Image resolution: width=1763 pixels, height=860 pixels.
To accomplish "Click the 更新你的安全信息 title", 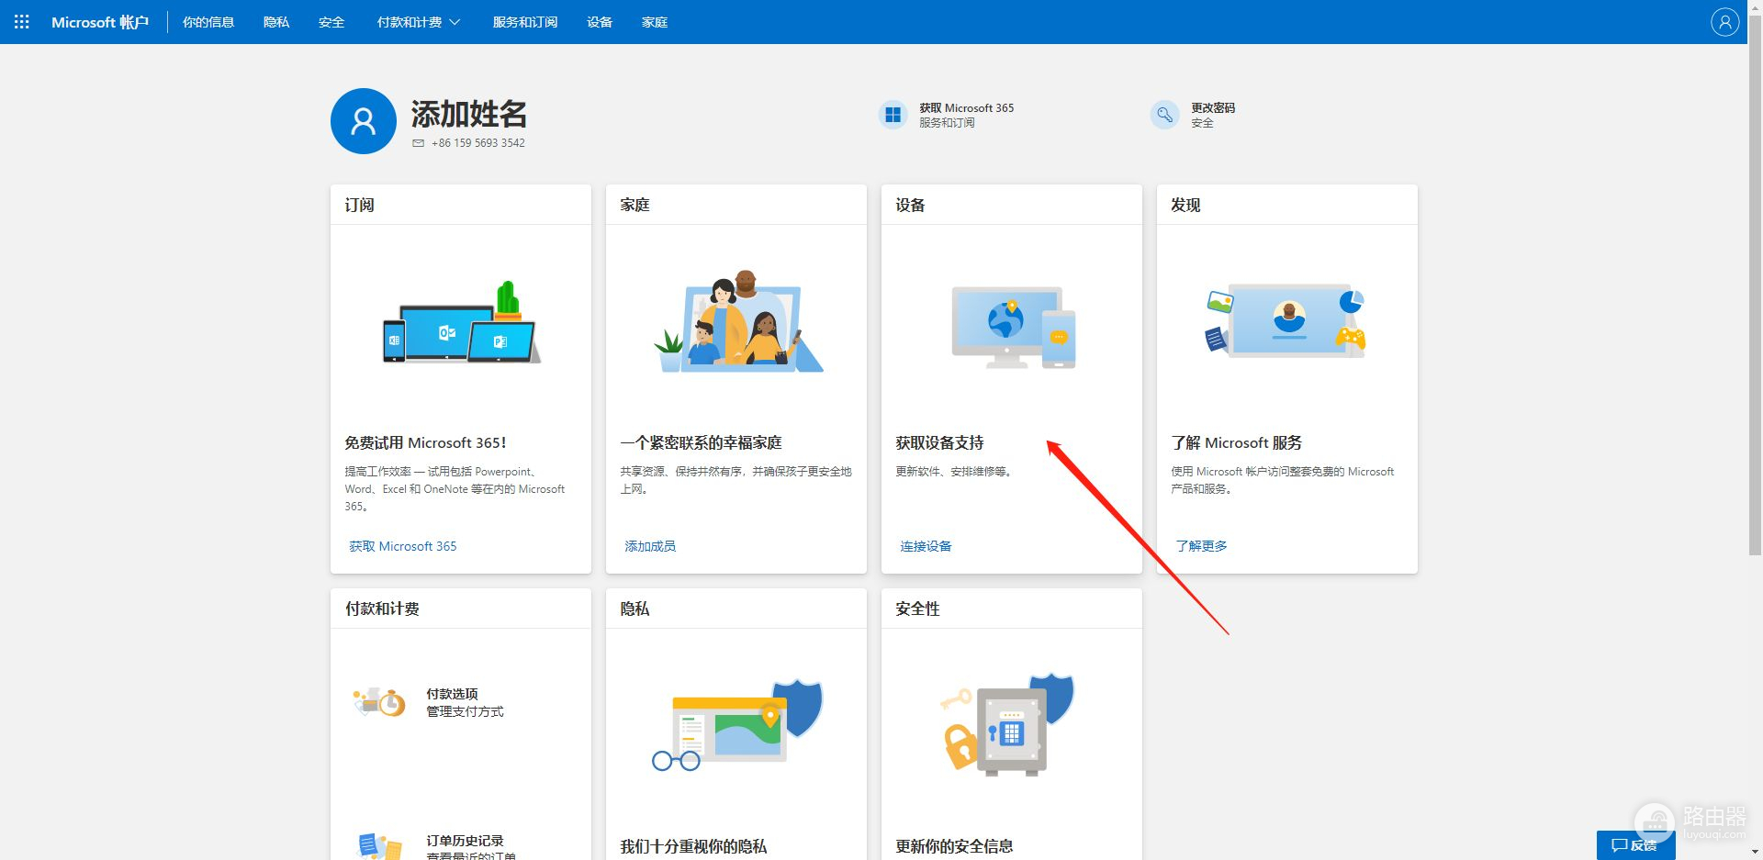I will coord(954,846).
